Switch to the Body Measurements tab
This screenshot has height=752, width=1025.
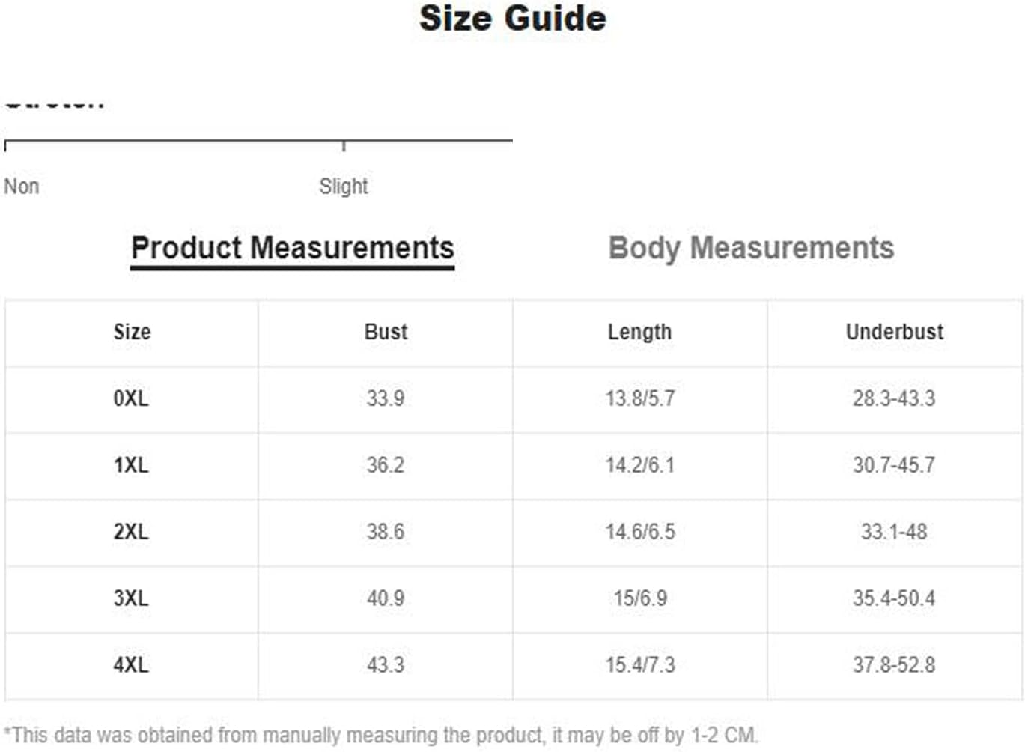point(751,248)
